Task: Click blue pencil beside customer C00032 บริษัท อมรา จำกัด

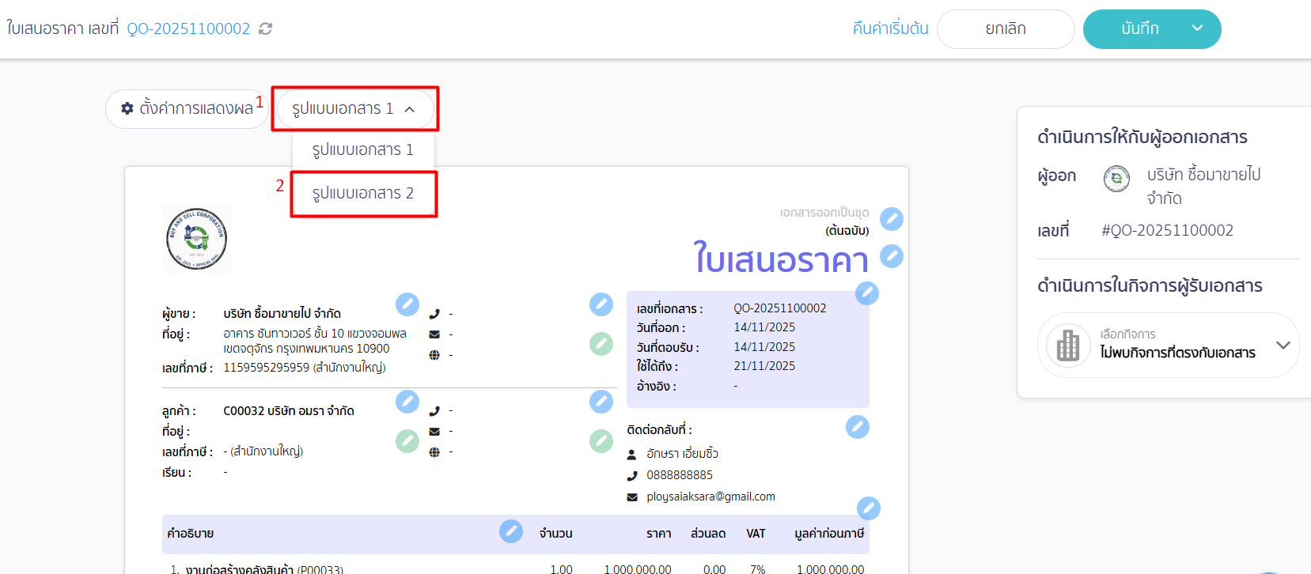Action: [407, 402]
